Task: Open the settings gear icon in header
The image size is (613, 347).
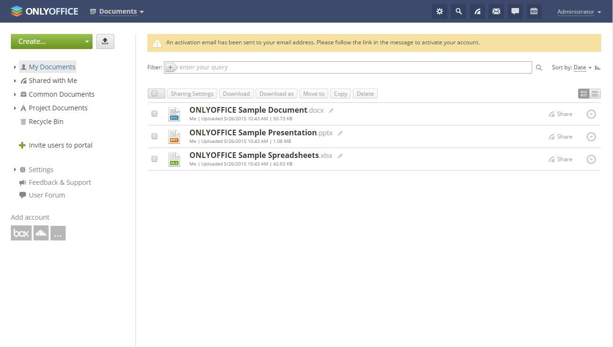Action: [x=440, y=11]
